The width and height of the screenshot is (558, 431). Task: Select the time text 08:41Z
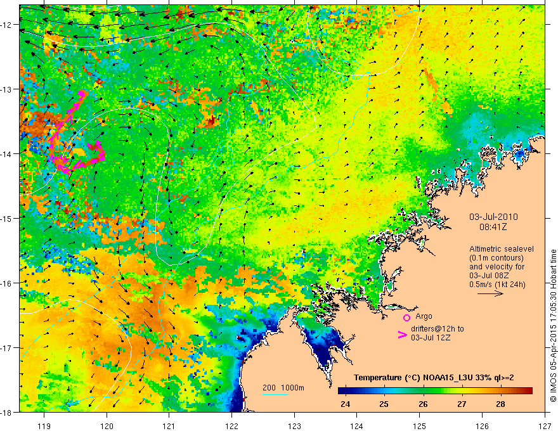click(x=493, y=226)
